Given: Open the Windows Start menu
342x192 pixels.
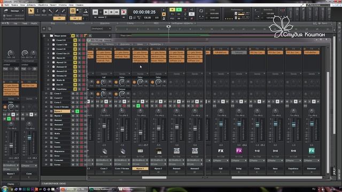Looking at the screenshot, I should pos(5,189).
